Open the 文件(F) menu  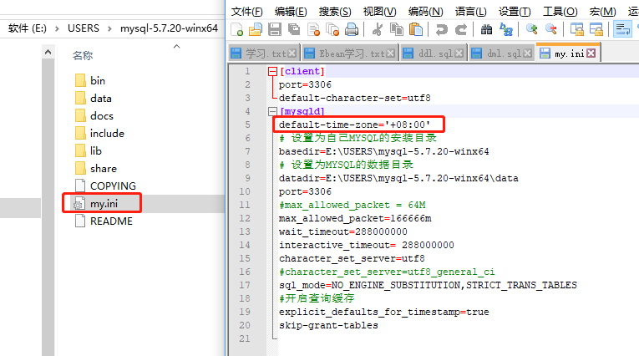click(x=247, y=12)
